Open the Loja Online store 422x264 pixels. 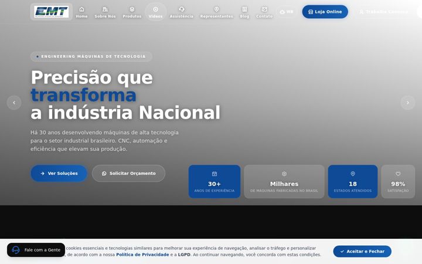[325, 12]
